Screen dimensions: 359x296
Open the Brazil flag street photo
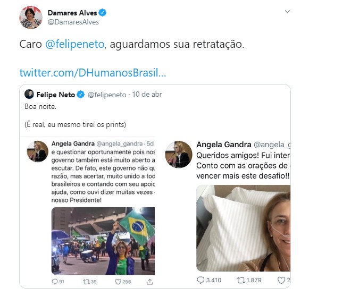point(103,241)
